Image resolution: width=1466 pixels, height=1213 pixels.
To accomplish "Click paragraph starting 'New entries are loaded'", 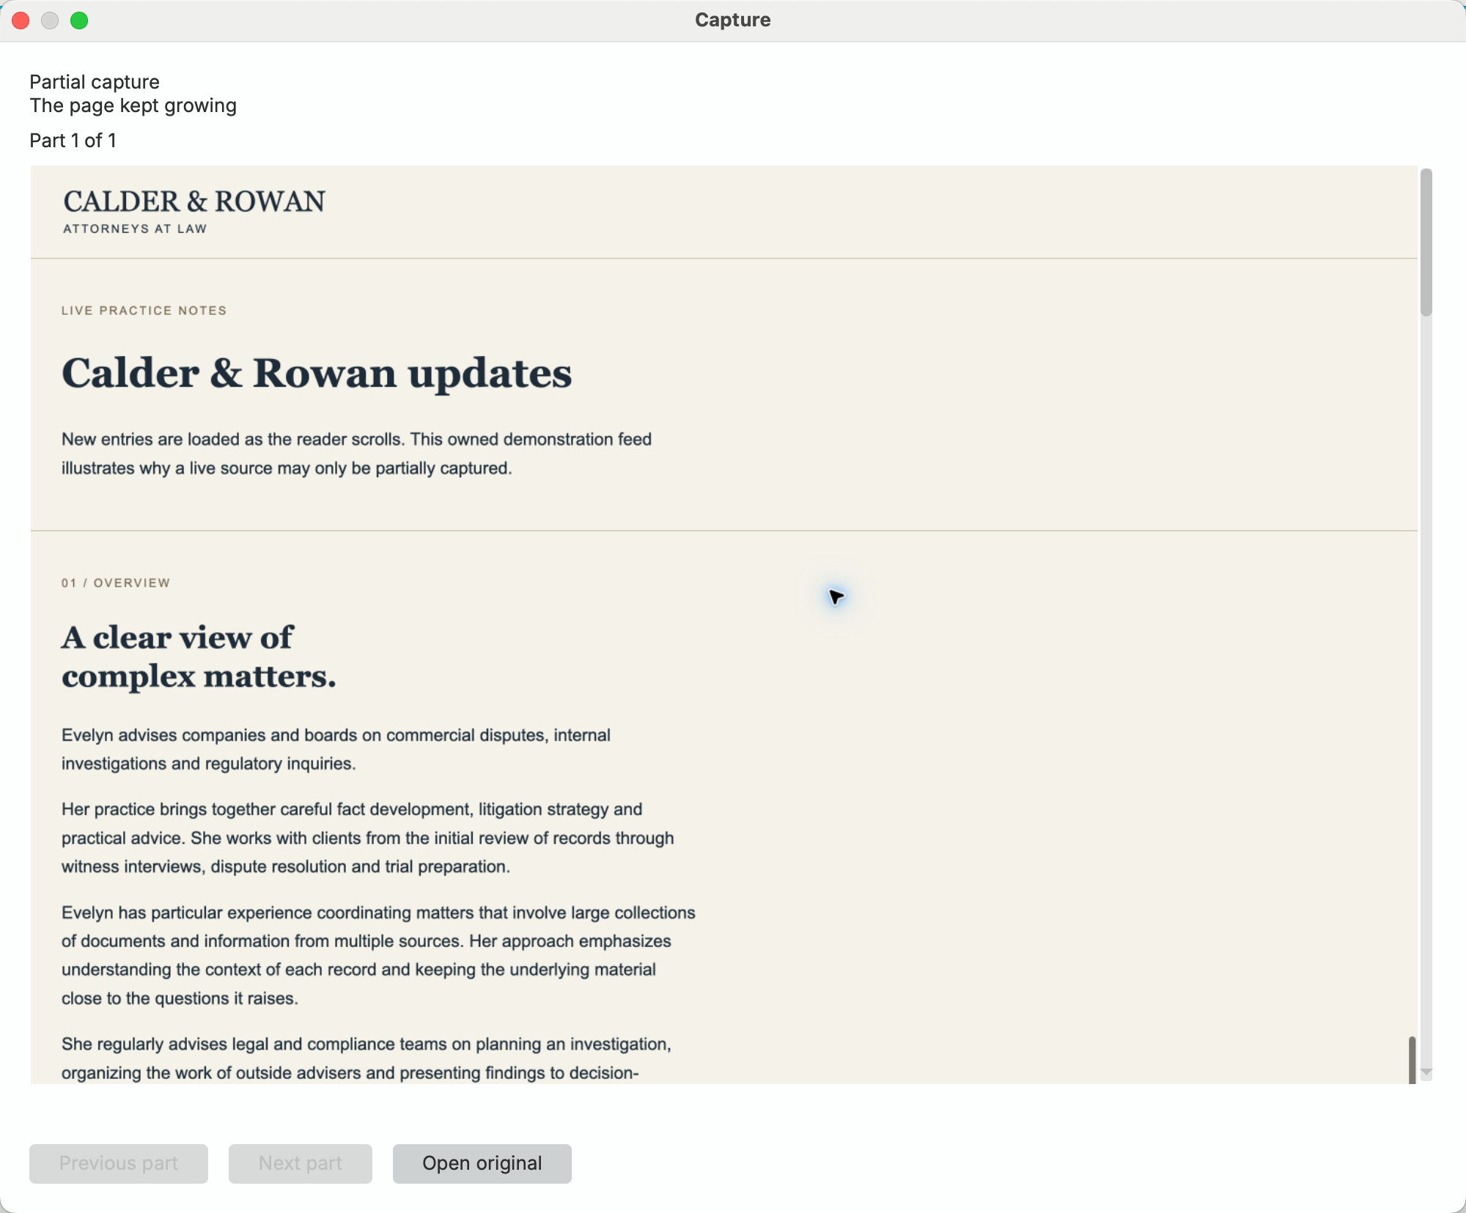I will point(357,453).
